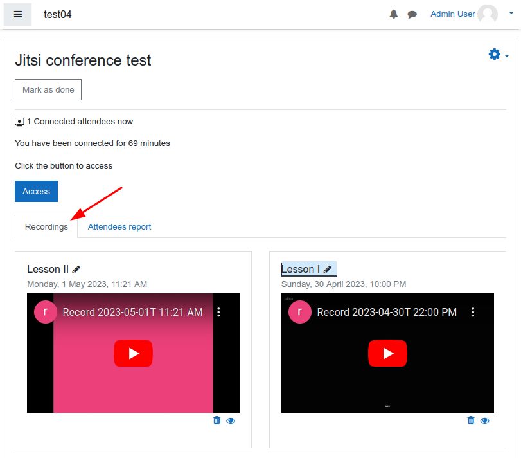Open the Lesson II video options menu
521x458 pixels.
(218, 311)
